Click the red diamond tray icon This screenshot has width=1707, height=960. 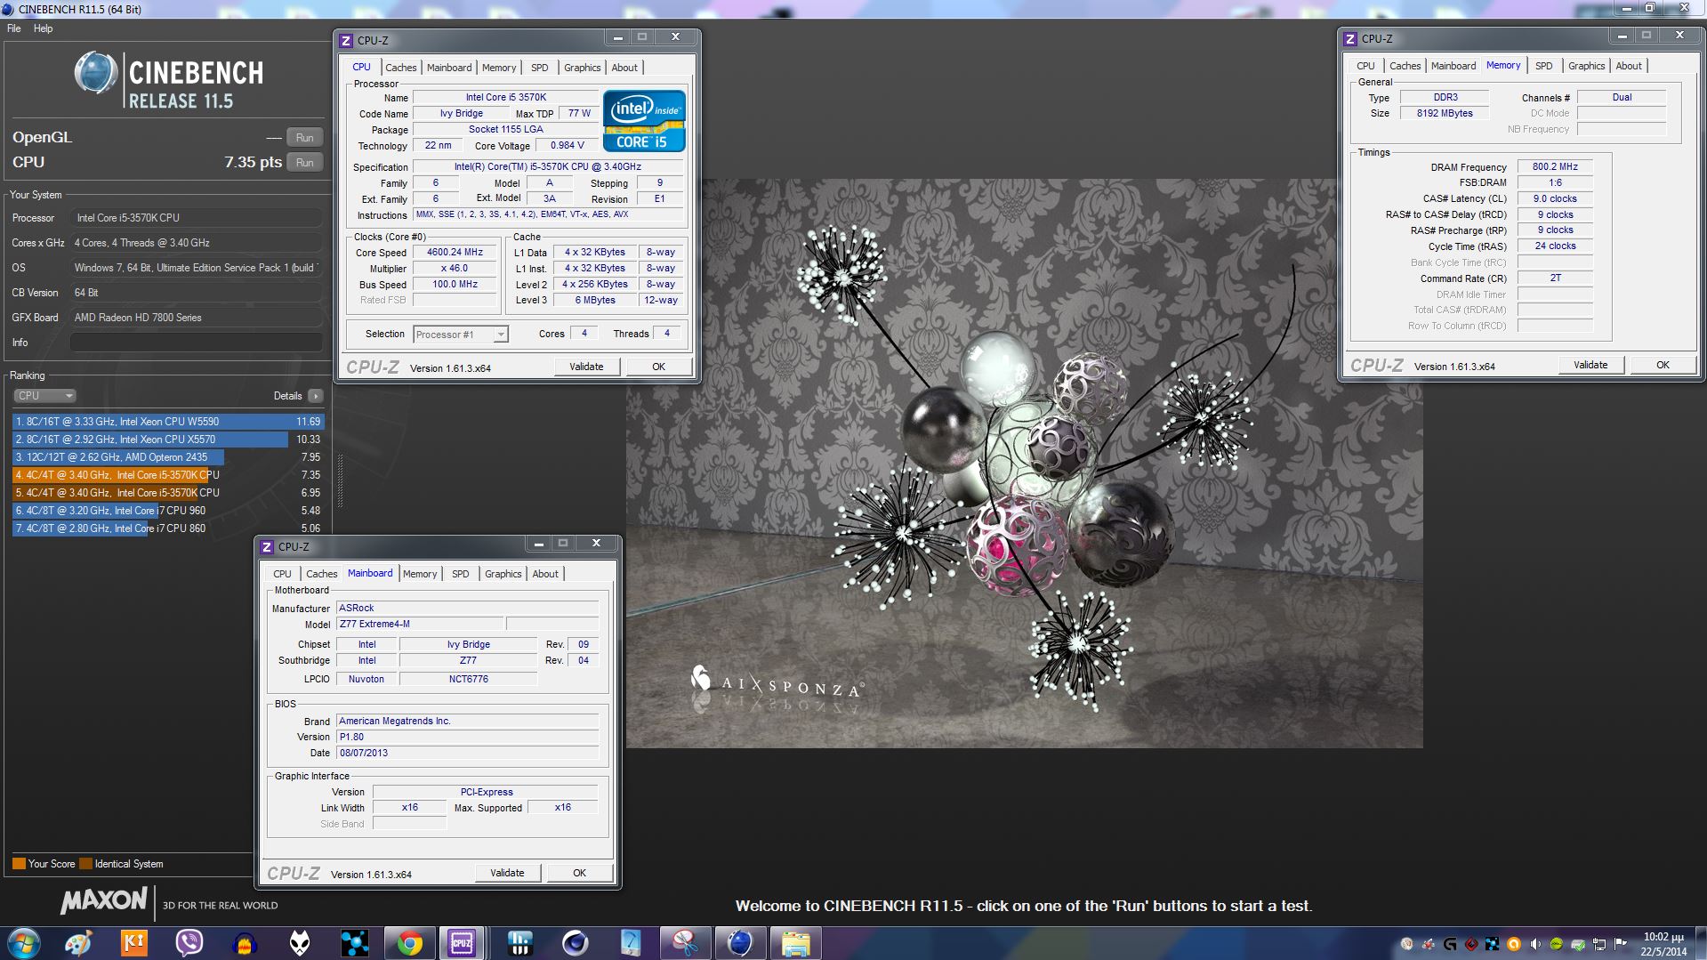tap(1471, 944)
